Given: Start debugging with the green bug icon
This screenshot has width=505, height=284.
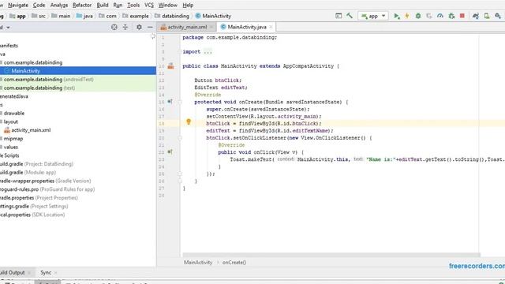Looking at the screenshot, I should pyautogui.click(x=418, y=16).
